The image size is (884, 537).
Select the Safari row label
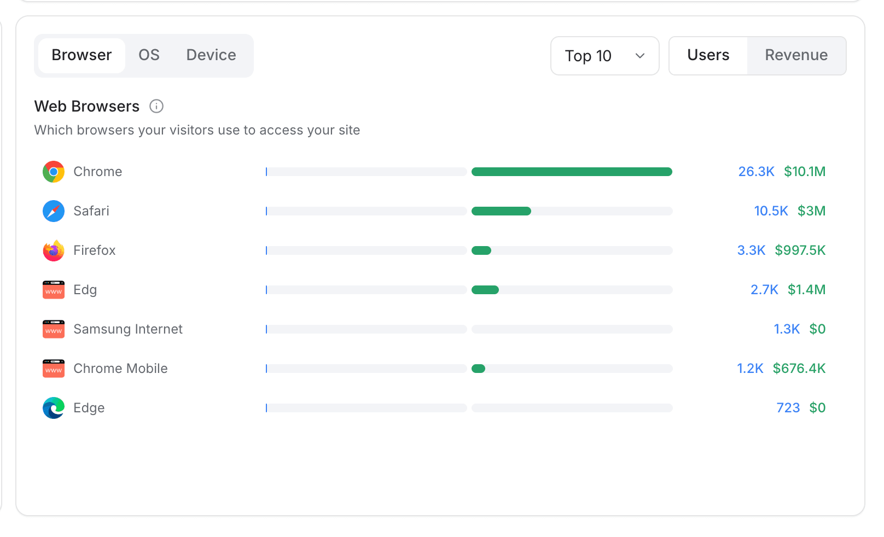tap(91, 211)
